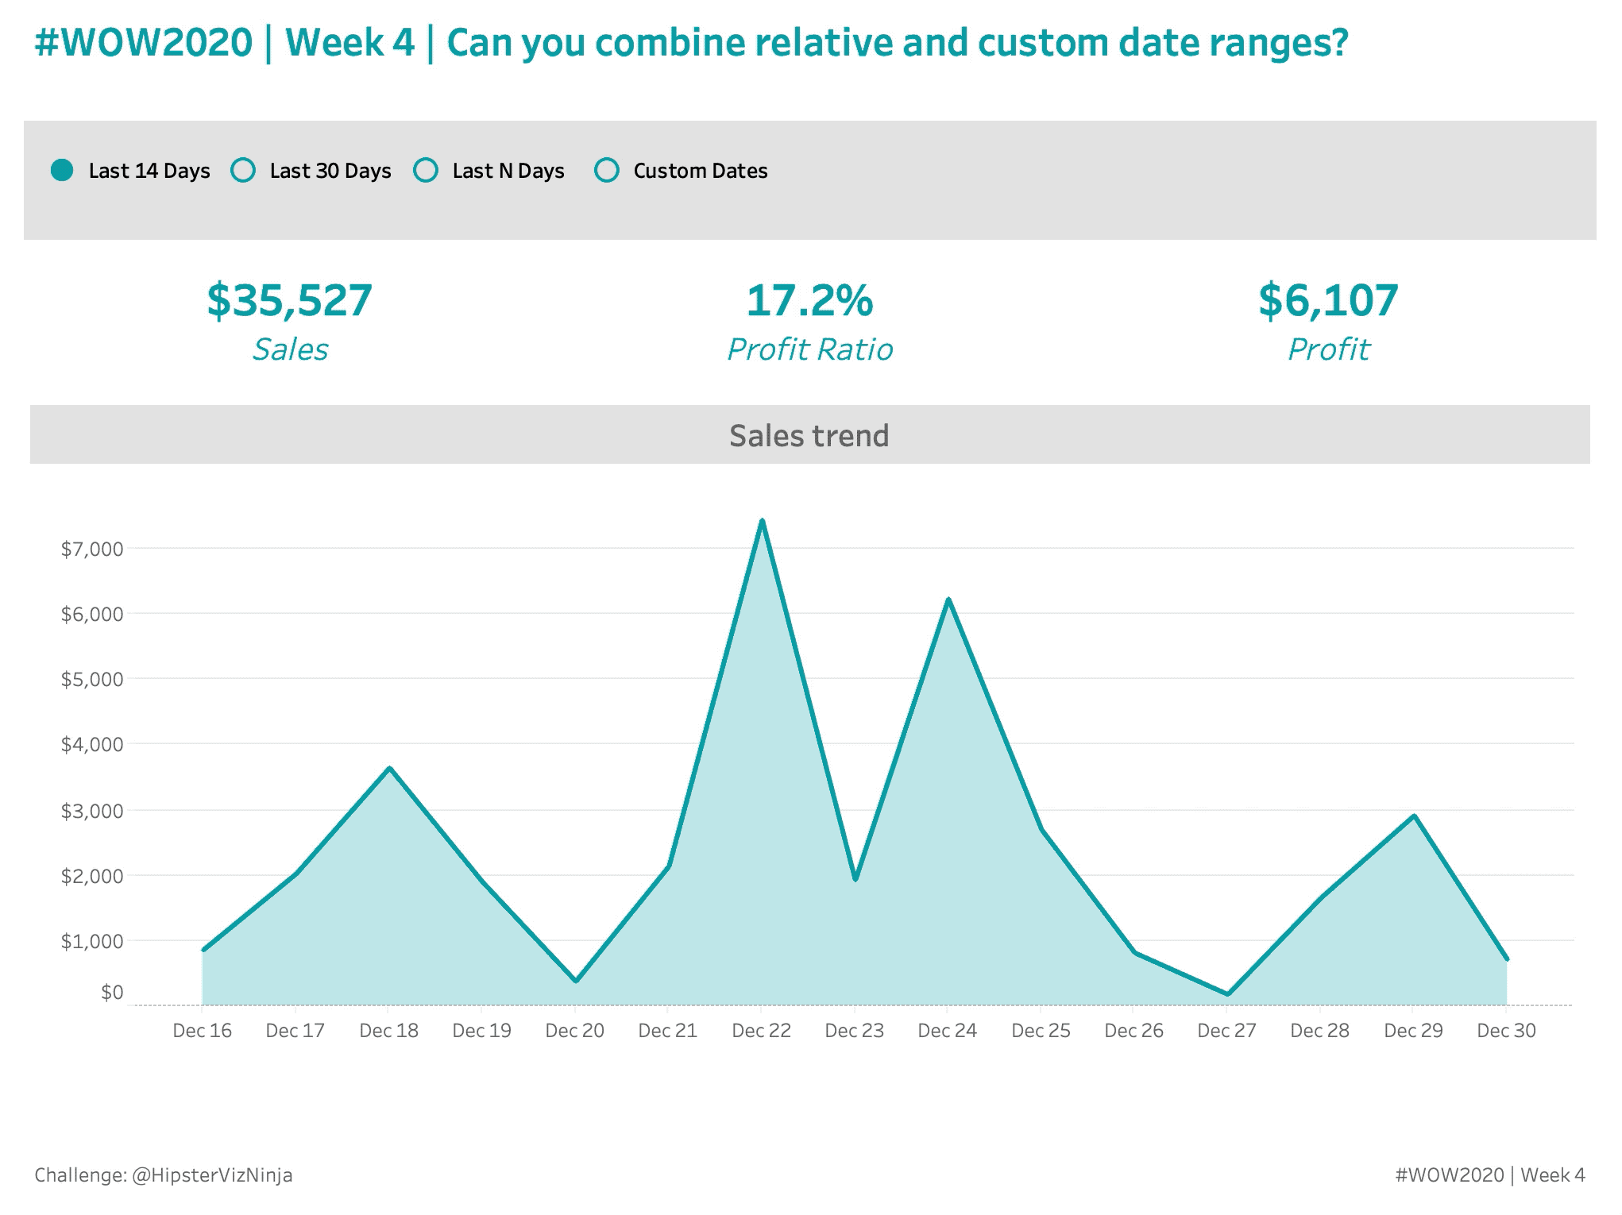
Task: Click the Dec 27 low point on chart
Action: 1227,993
